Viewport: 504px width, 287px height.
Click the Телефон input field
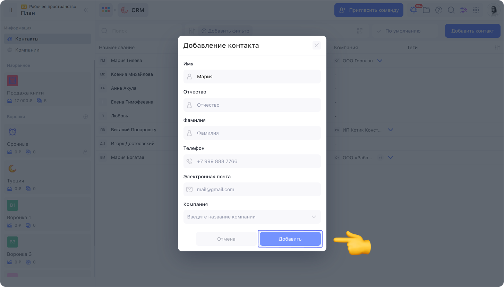pos(252,161)
